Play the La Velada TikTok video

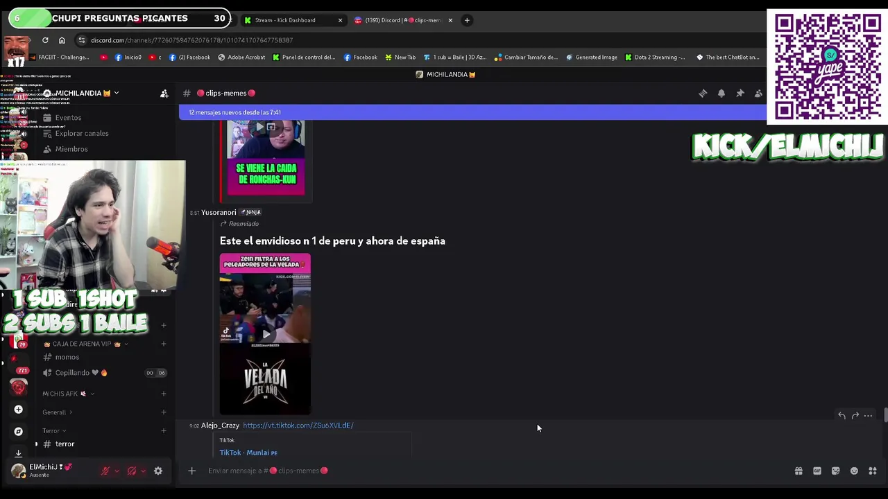pyautogui.click(x=265, y=334)
